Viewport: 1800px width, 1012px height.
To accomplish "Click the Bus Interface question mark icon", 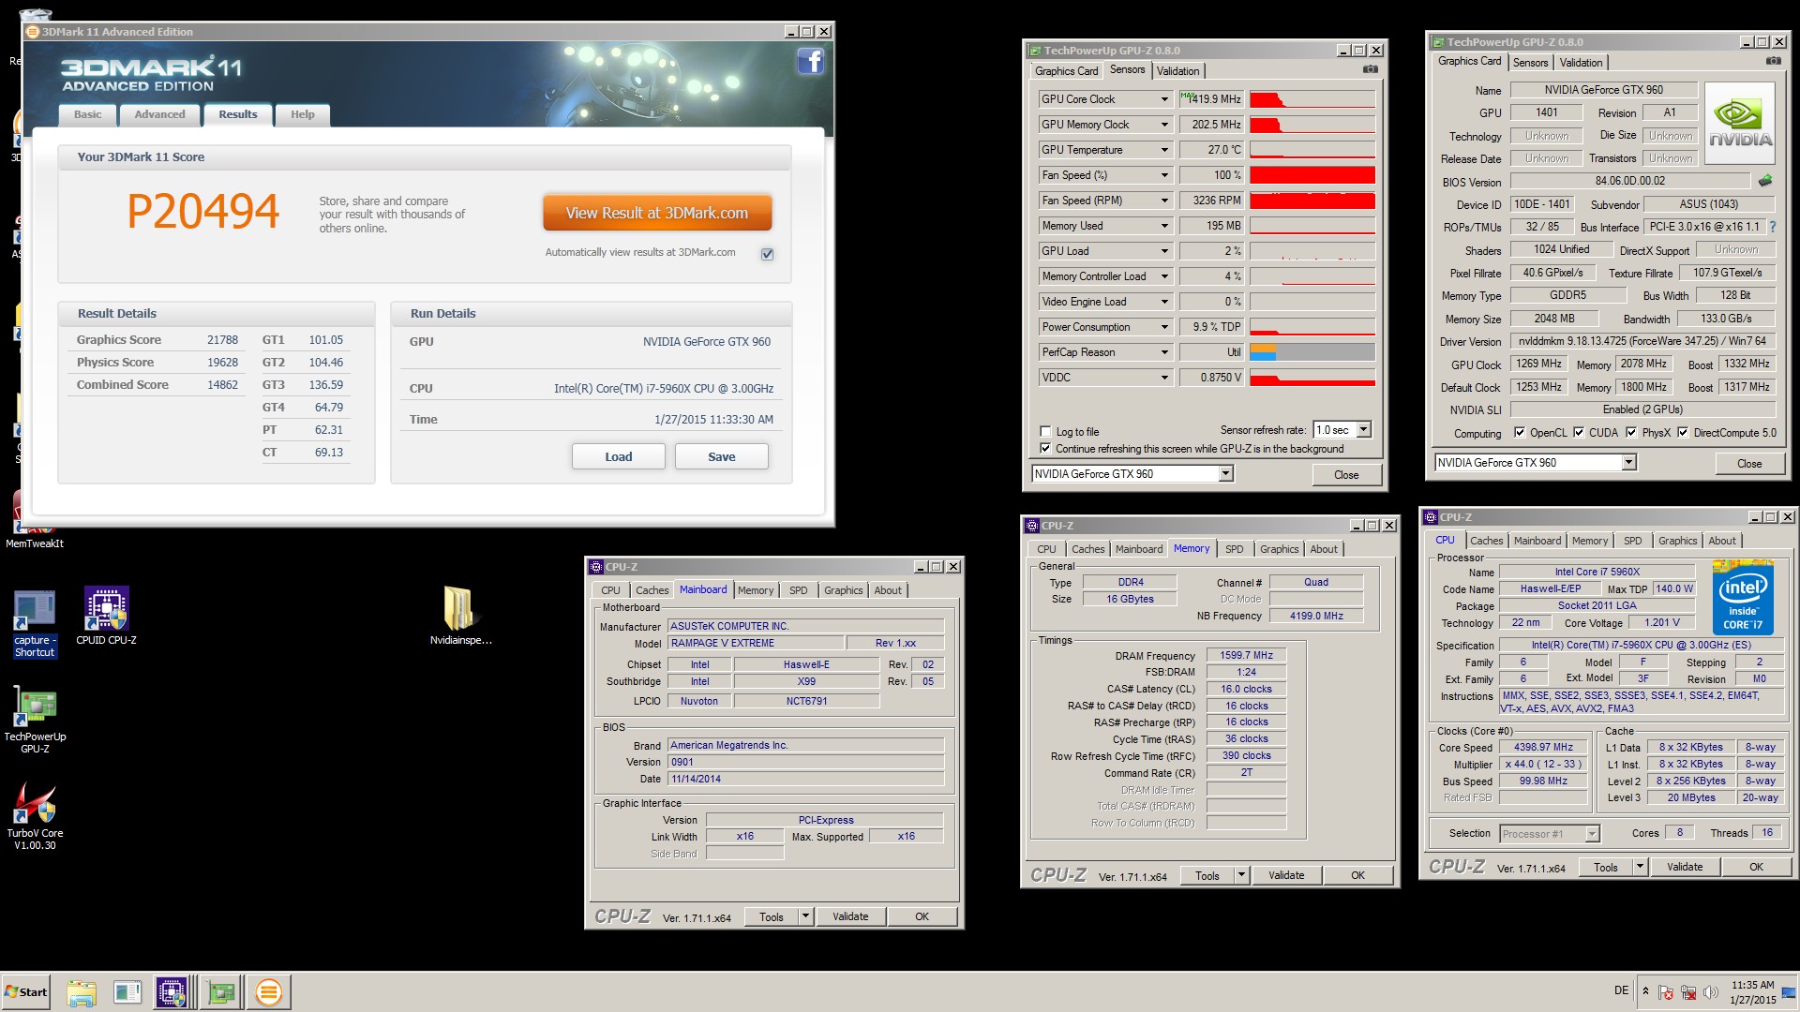I will click(x=1773, y=227).
